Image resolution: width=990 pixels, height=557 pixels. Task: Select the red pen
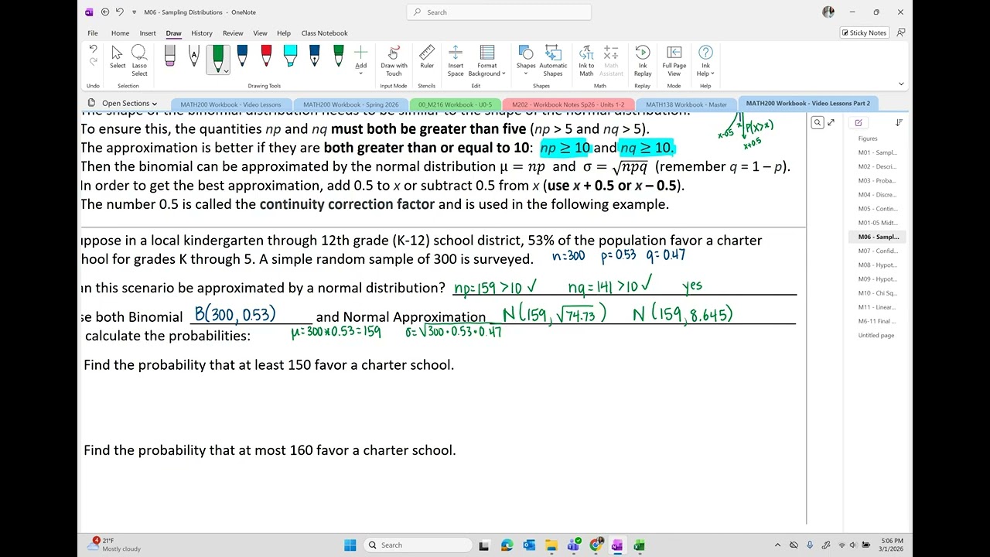tap(266, 56)
